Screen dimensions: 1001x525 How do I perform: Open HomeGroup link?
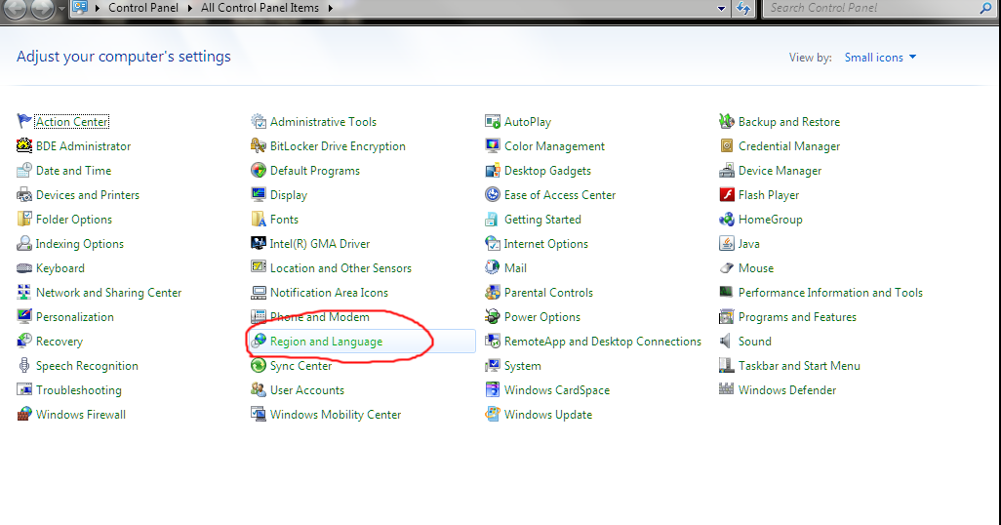click(x=771, y=219)
